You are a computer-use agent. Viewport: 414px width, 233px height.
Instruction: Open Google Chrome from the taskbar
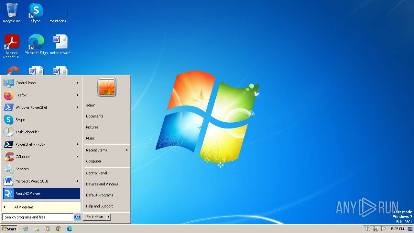[59, 229]
